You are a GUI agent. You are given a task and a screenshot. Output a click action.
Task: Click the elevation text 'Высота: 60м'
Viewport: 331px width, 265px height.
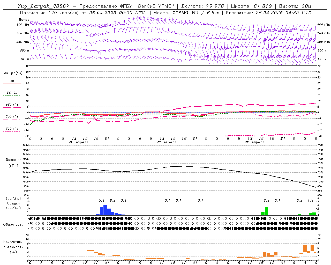pos(295,6)
